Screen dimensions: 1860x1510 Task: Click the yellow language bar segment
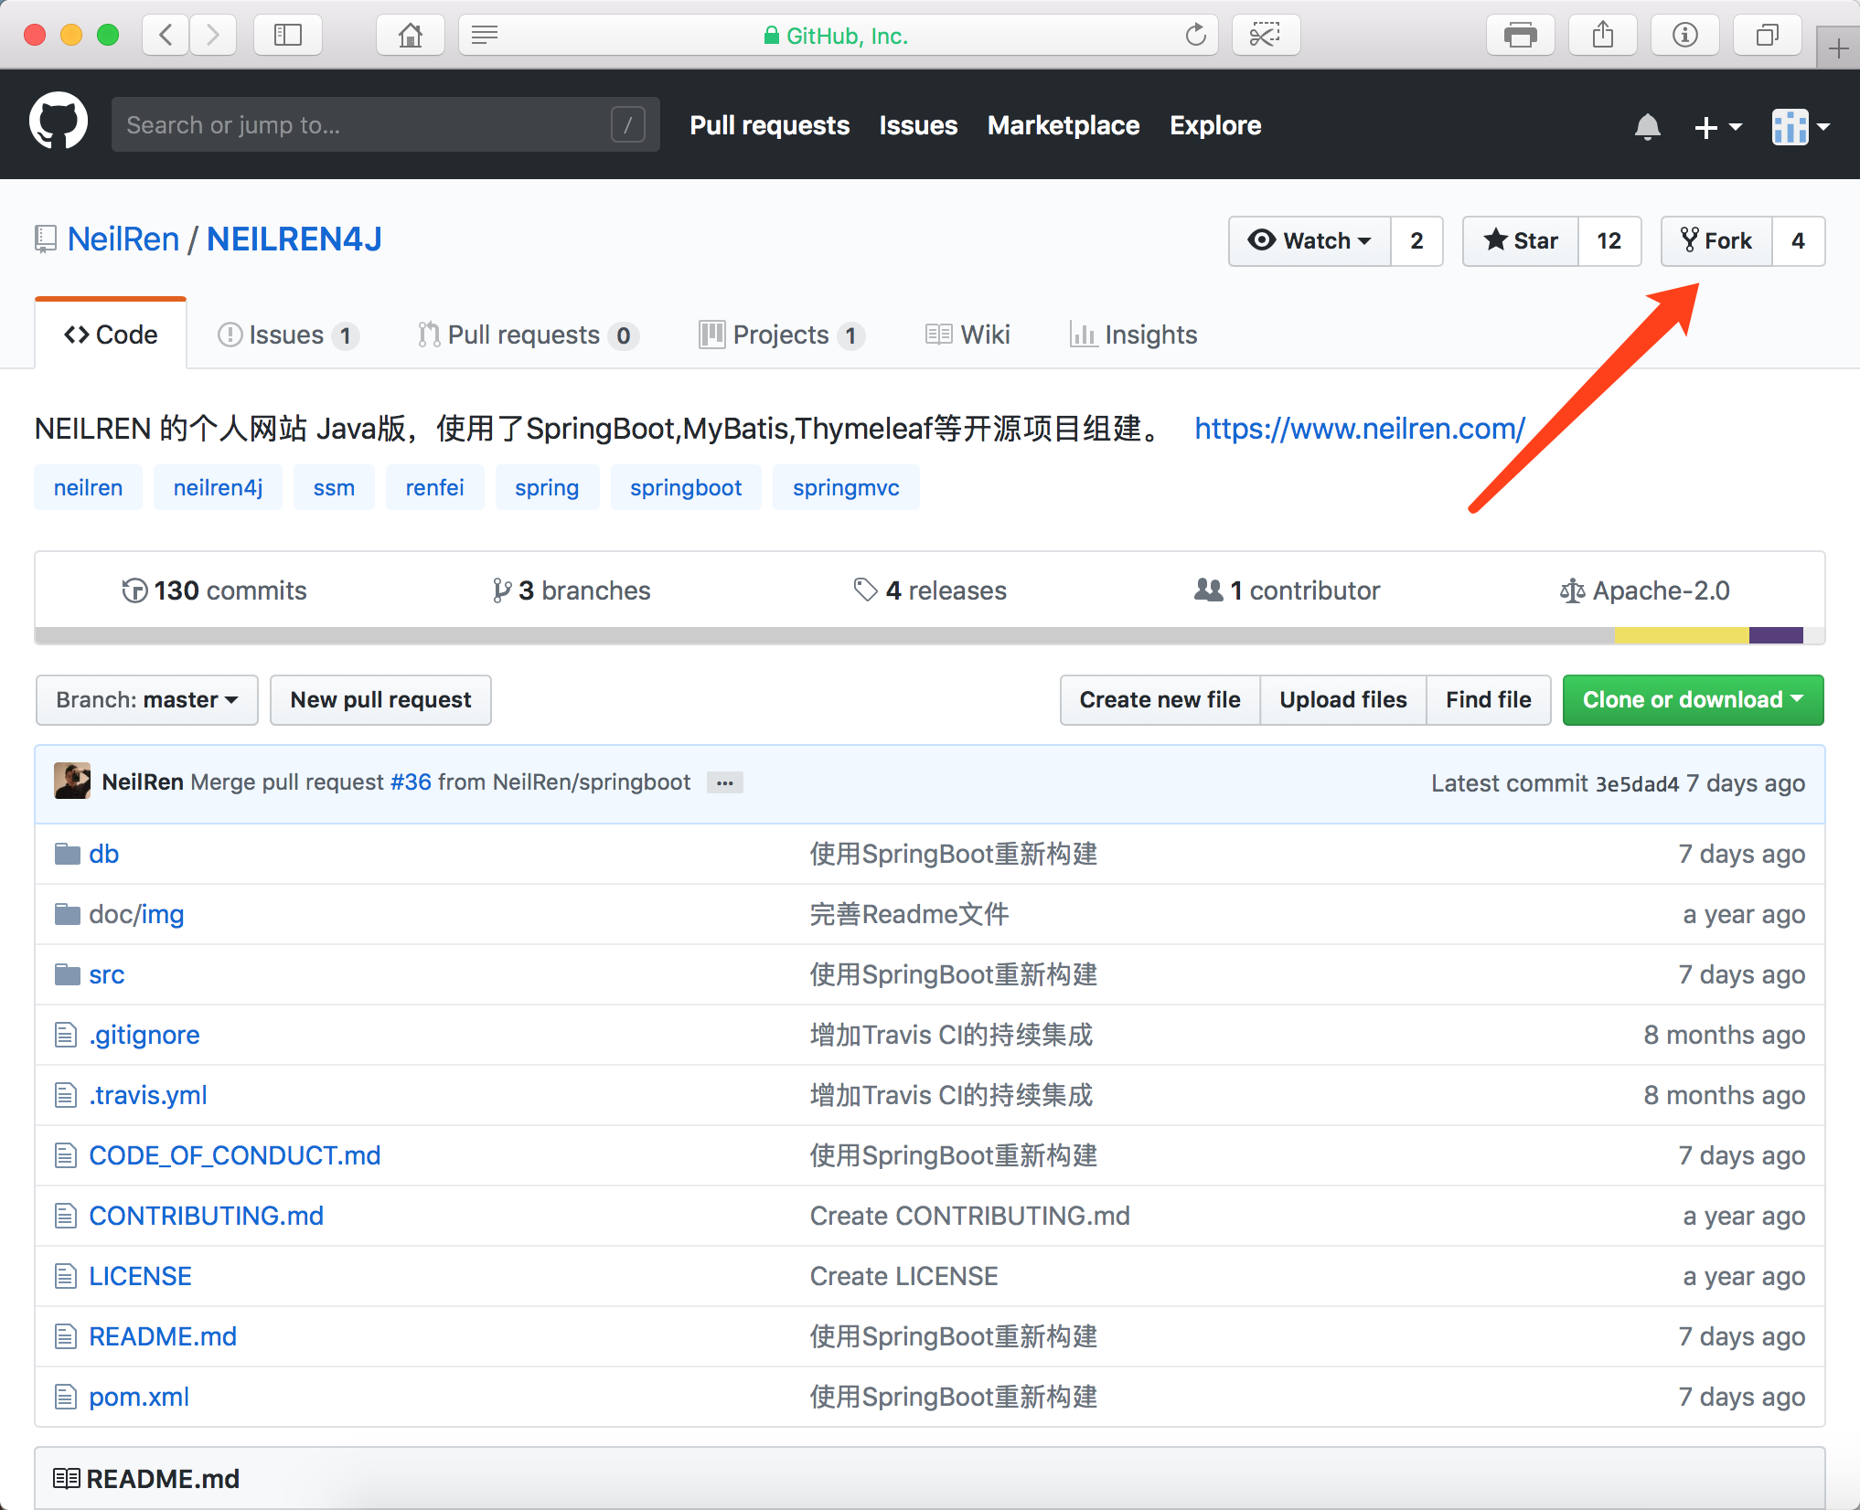[x=1682, y=635]
